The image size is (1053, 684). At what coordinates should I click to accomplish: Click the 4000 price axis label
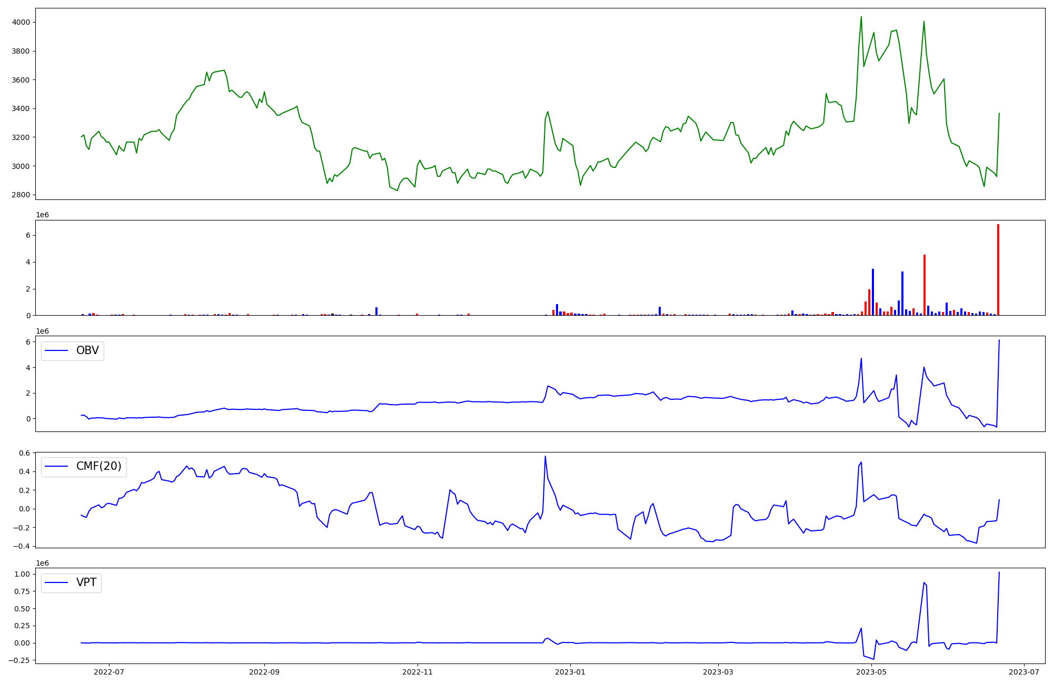21,23
